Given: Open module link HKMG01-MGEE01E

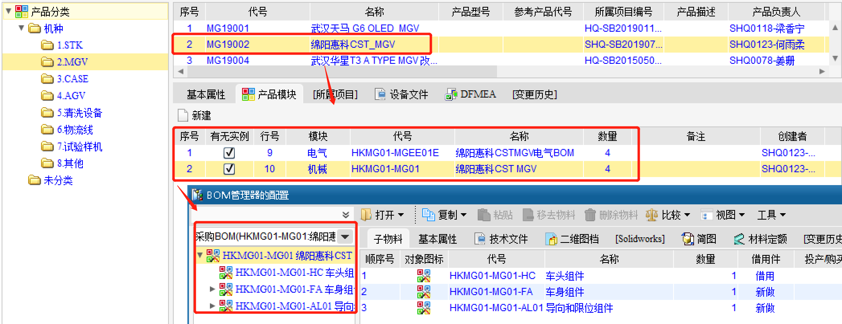Looking at the screenshot, I should [395, 153].
